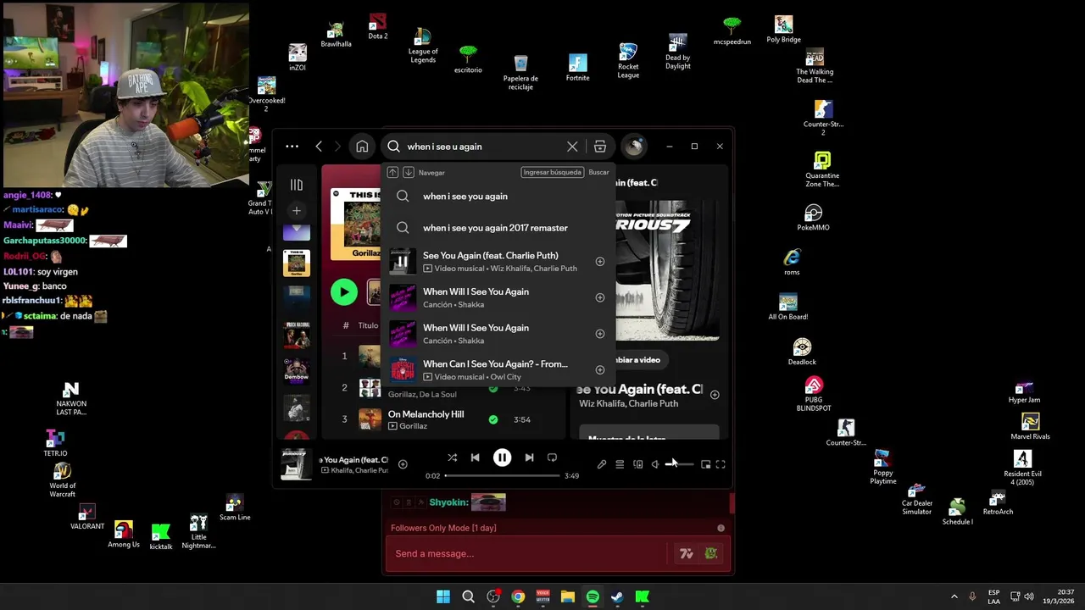Open Windows Start menu

(x=443, y=597)
